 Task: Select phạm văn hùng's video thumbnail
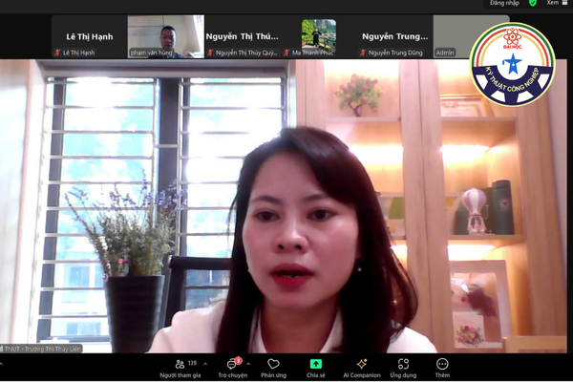[x=165, y=36]
